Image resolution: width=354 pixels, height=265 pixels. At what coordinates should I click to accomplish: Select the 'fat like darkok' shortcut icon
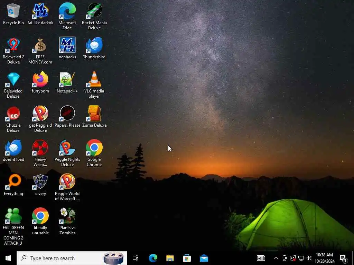pos(40,11)
